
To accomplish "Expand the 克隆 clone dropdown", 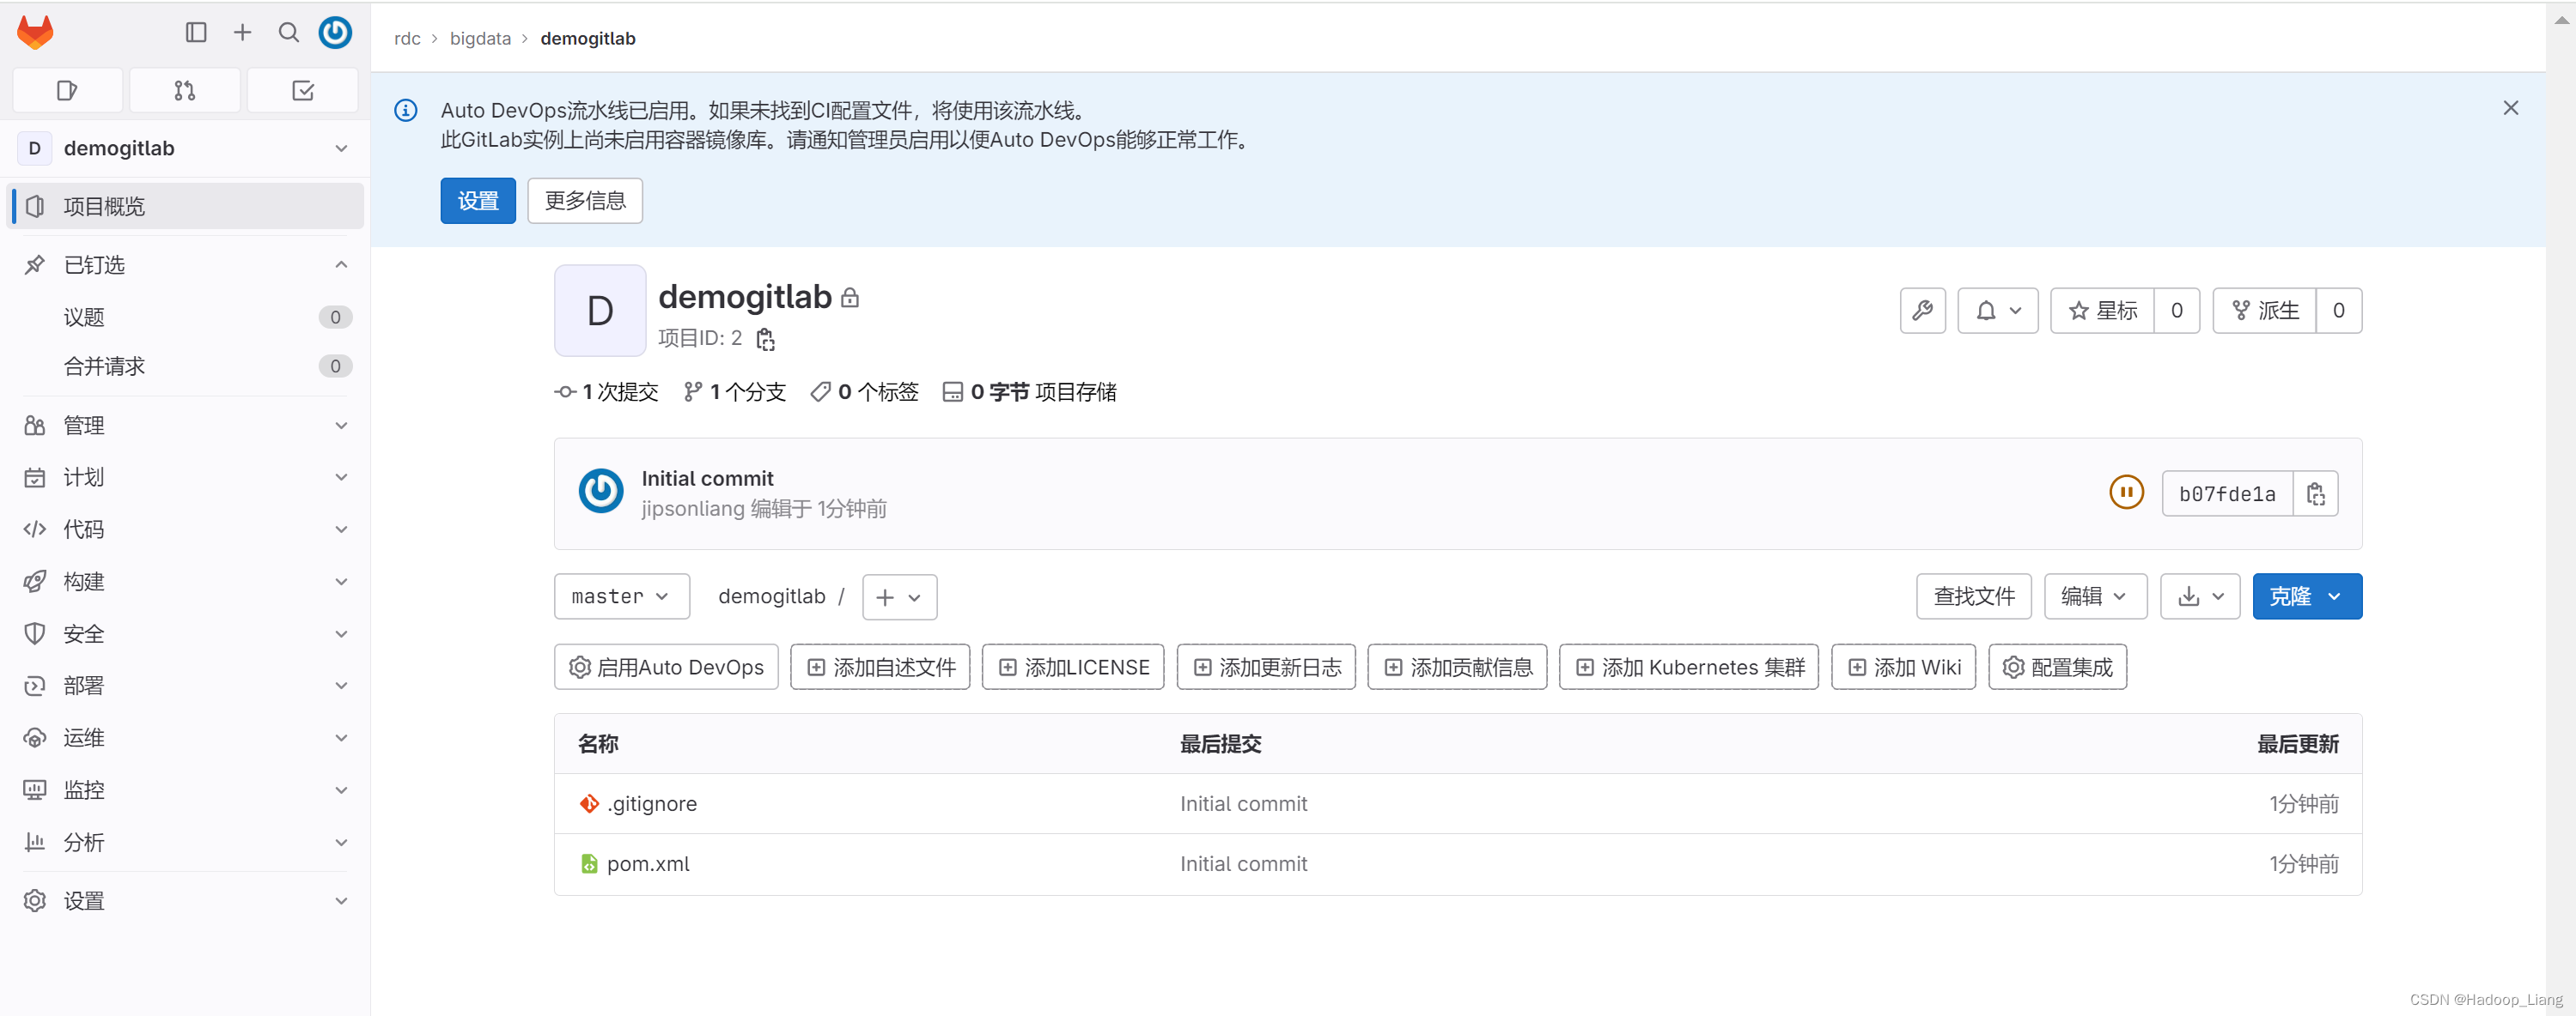I will tap(2306, 596).
